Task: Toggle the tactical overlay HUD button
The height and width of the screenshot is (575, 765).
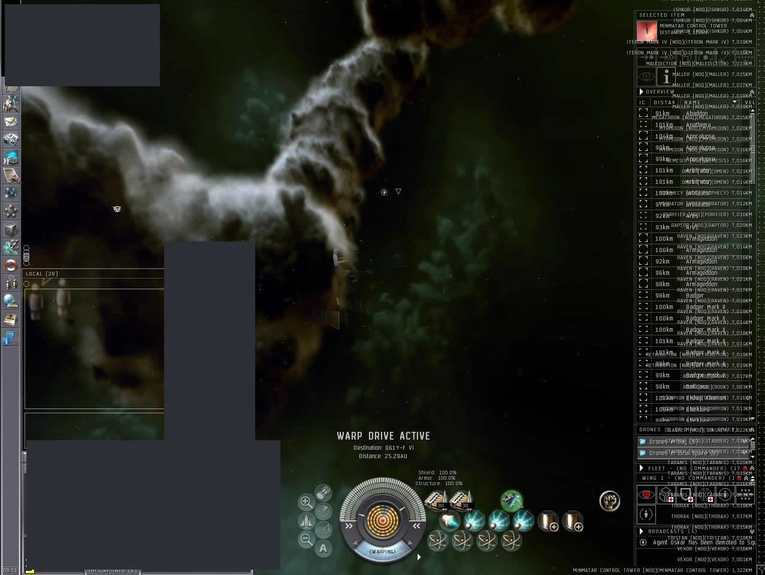Action: (323, 529)
